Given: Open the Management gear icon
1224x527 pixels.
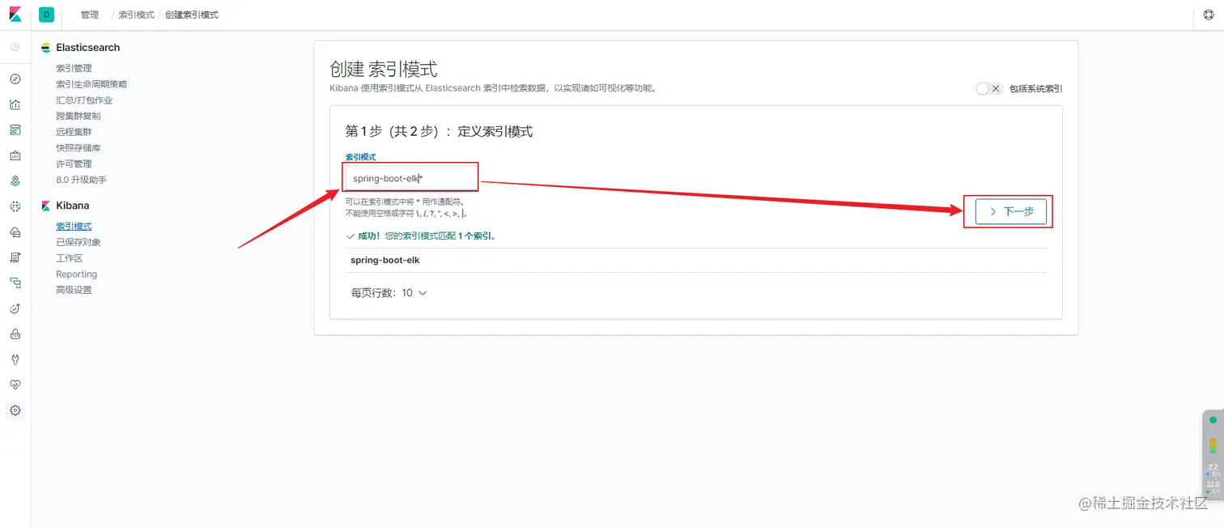Looking at the screenshot, I should tap(15, 410).
